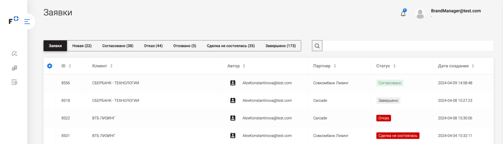The height and width of the screenshot is (144, 503).
Task: Click the magnifier search icon
Action: [317, 46]
